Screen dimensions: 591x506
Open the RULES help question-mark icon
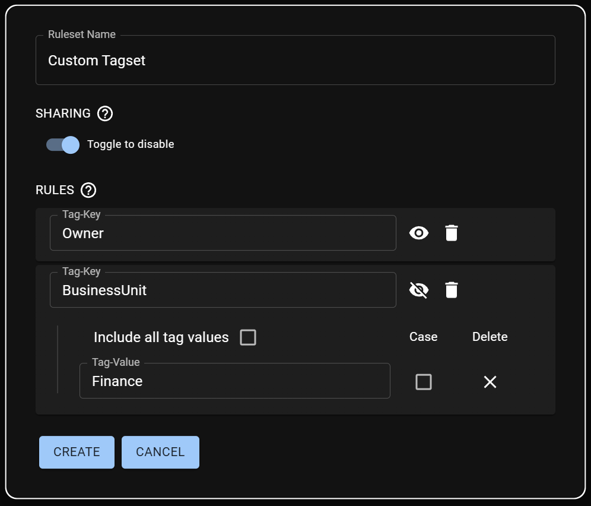click(88, 190)
